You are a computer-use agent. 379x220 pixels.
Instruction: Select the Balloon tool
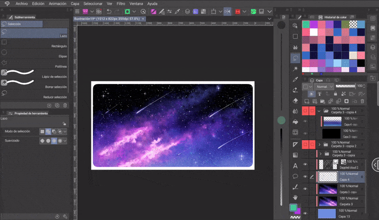tap(295, 176)
